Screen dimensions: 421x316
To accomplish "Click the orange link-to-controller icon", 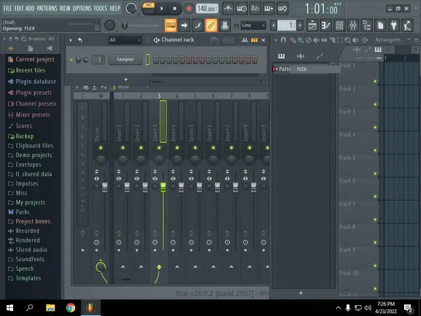I will click(211, 25).
